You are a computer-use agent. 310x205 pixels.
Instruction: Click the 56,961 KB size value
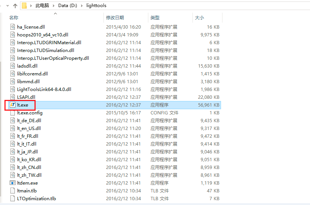pos(208,105)
